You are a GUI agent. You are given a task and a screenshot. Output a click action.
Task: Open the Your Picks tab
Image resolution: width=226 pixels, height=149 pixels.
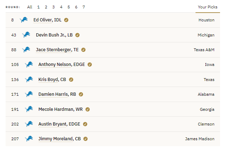pos(207,7)
